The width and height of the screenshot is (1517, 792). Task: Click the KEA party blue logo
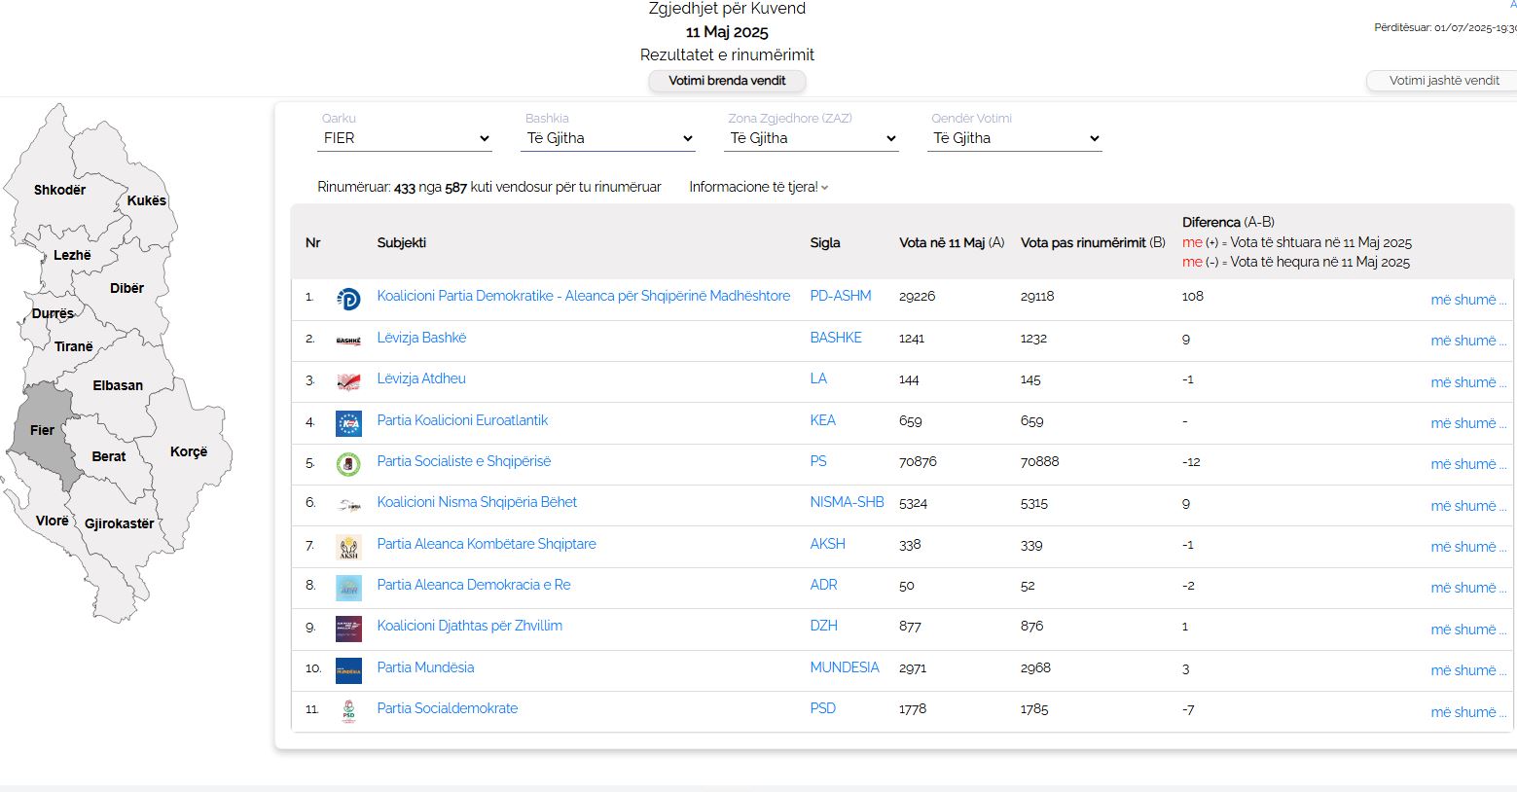tap(348, 423)
